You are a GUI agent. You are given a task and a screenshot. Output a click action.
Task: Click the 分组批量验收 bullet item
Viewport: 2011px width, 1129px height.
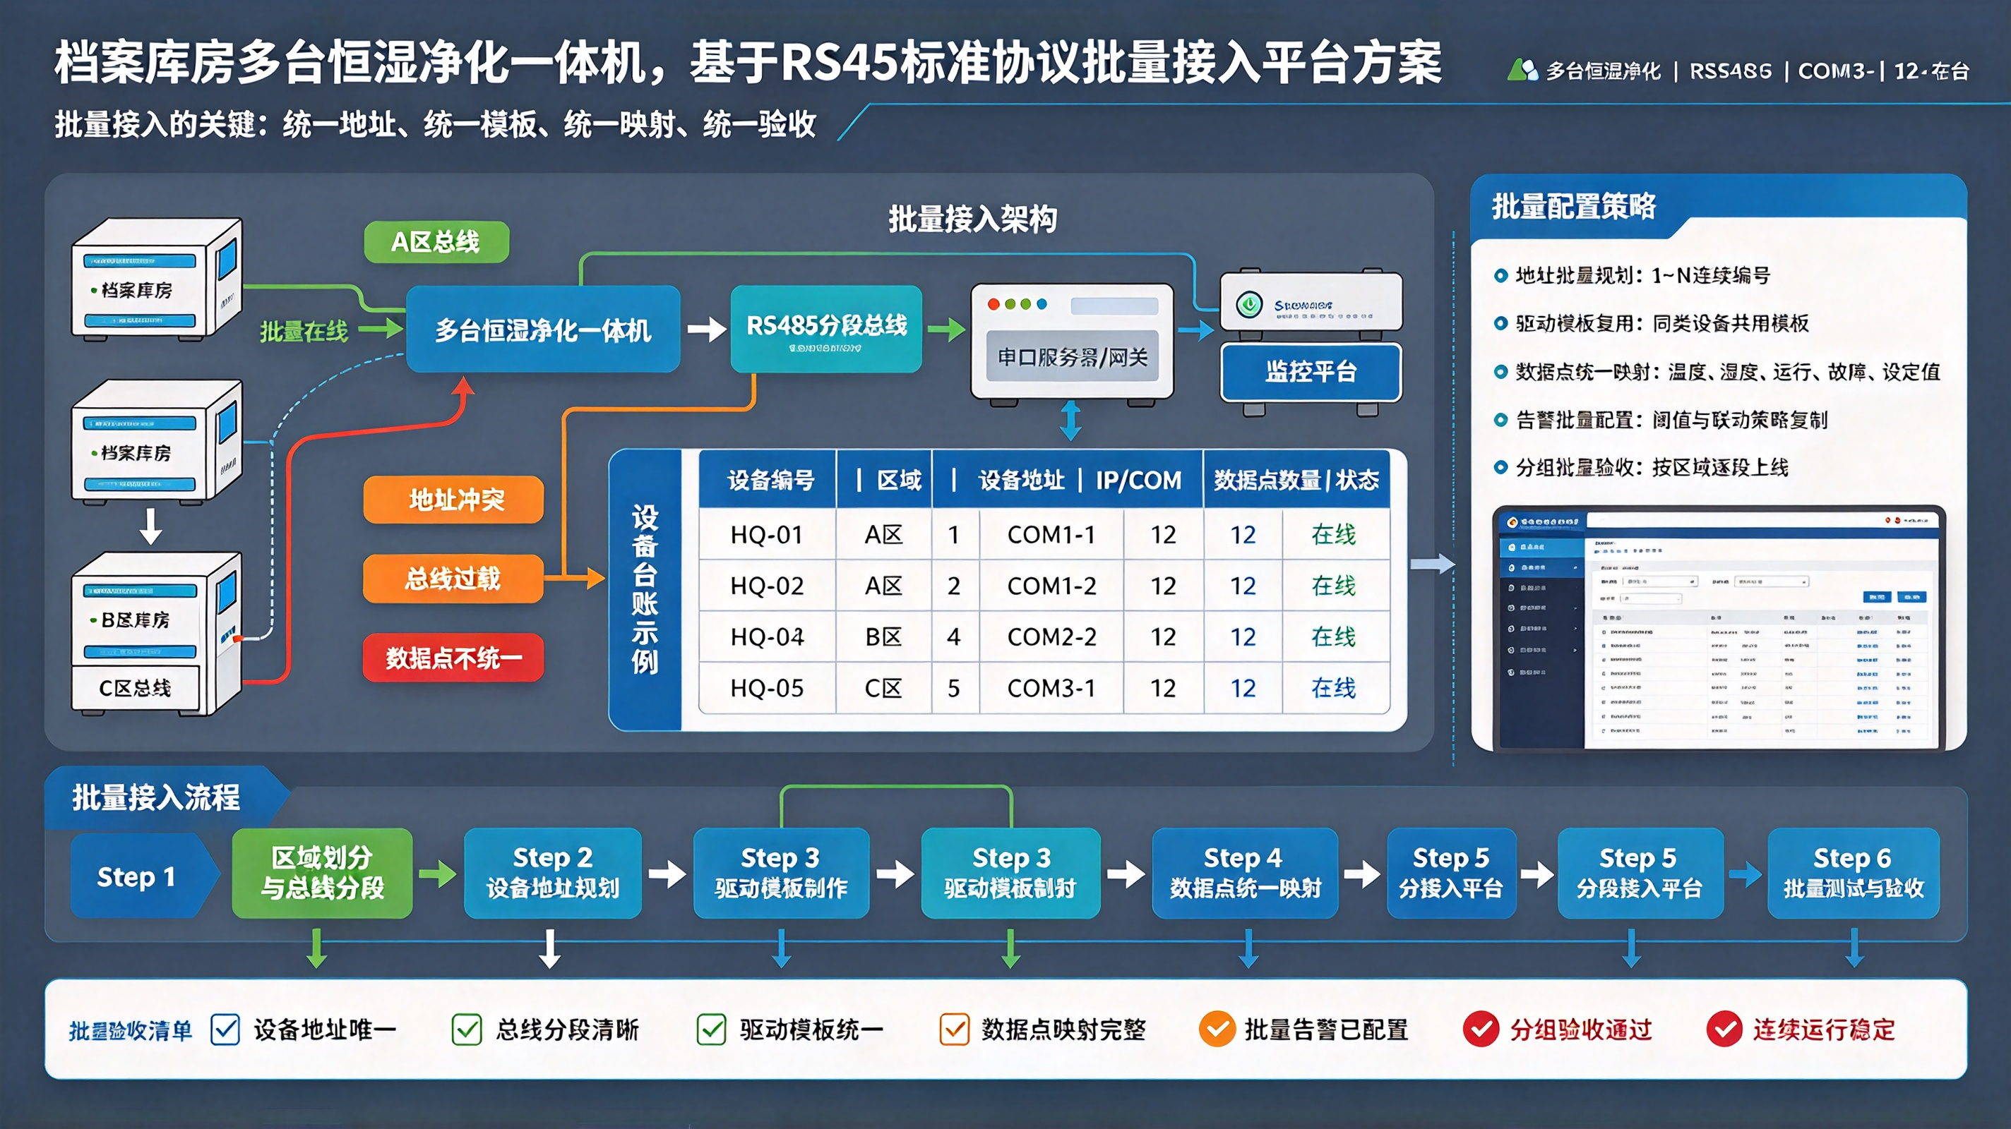click(x=1640, y=467)
